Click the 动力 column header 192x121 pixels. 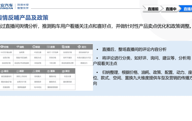point(84,47)
